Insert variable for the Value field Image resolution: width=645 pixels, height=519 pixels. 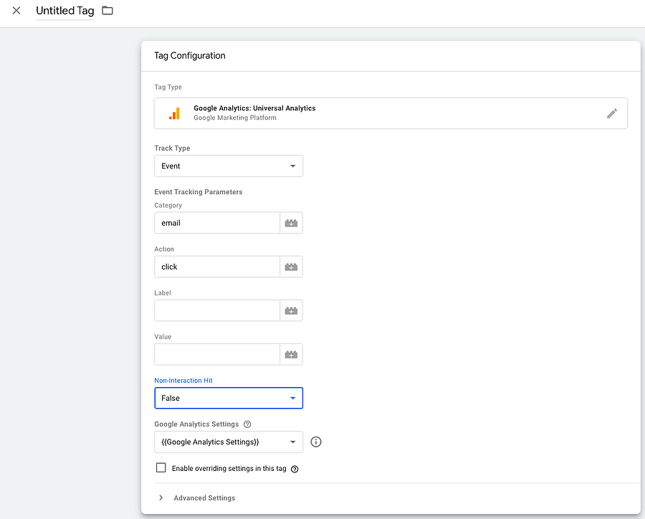click(291, 354)
